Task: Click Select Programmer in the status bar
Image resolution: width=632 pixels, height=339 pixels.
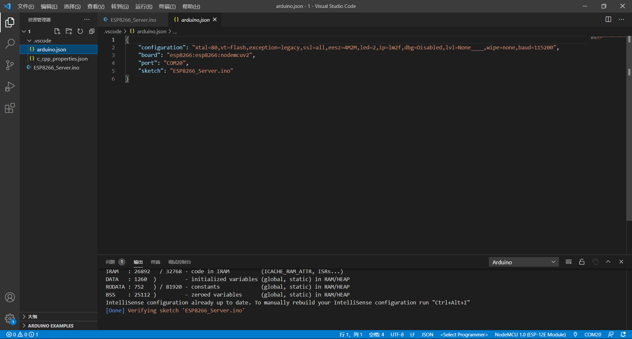Action: 464,334
